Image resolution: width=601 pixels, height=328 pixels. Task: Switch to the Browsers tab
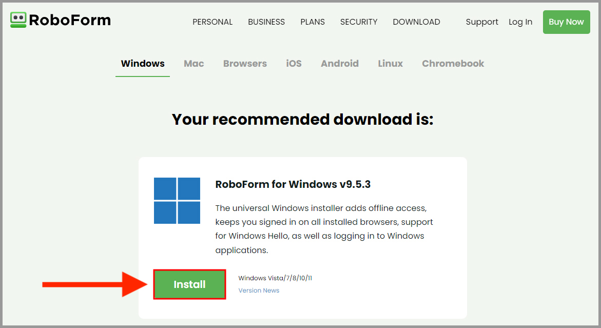point(245,64)
